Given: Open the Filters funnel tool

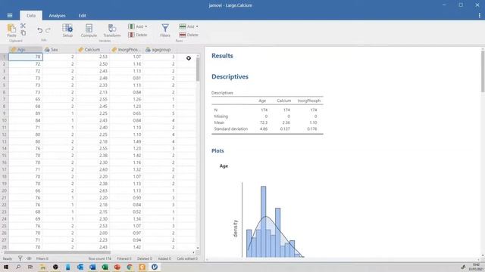Looking at the screenshot, I should [165, 30].
